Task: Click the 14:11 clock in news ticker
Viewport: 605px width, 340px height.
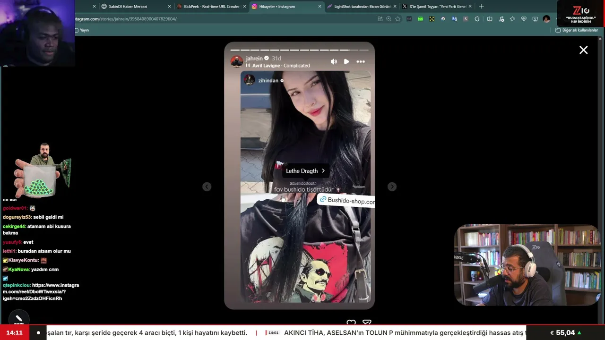Action: [15, 333]
